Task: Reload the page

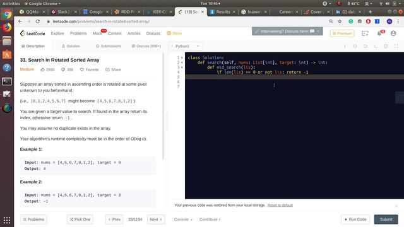Action: pos(38,21)
